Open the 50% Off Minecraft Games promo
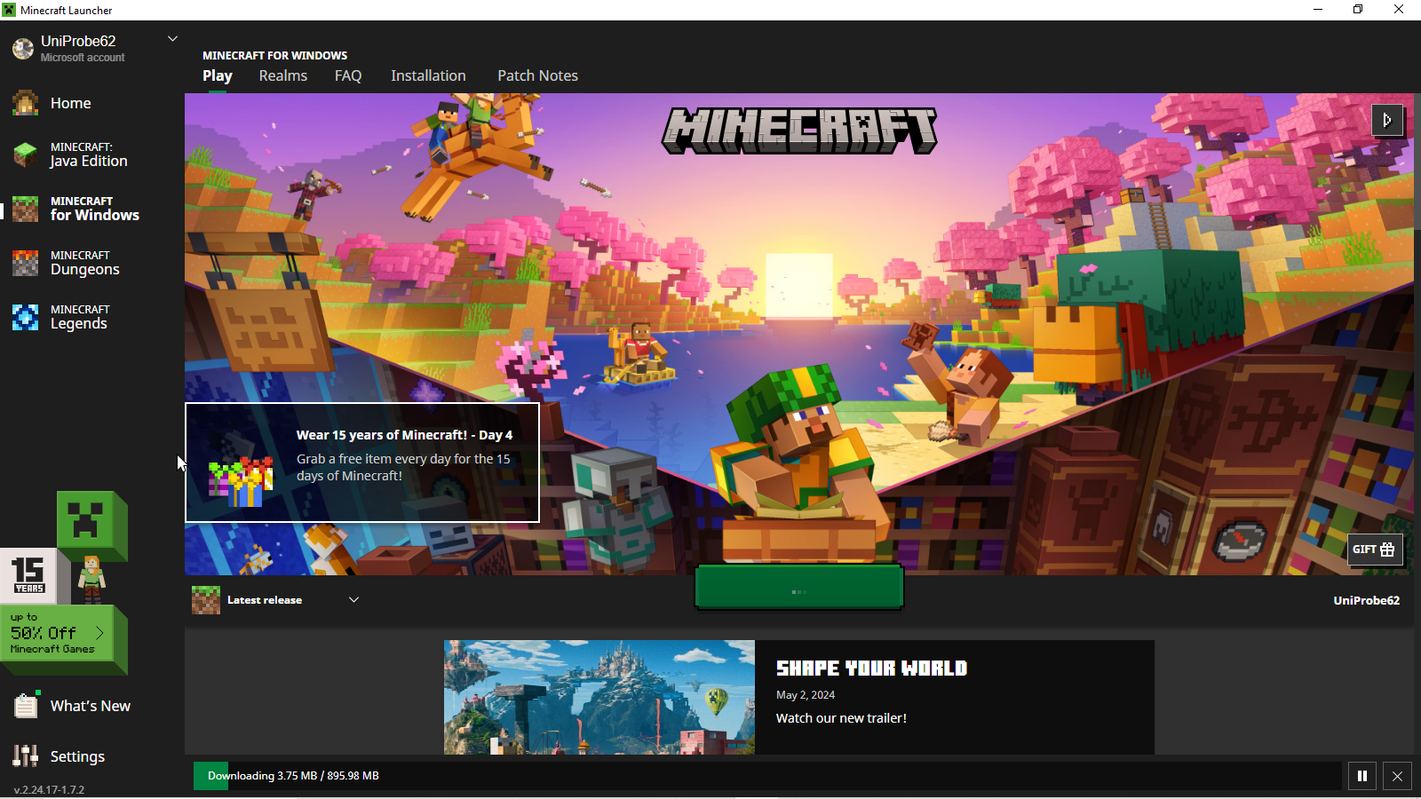The height and width of the screenshot is (799, 1421). (58, 633)
